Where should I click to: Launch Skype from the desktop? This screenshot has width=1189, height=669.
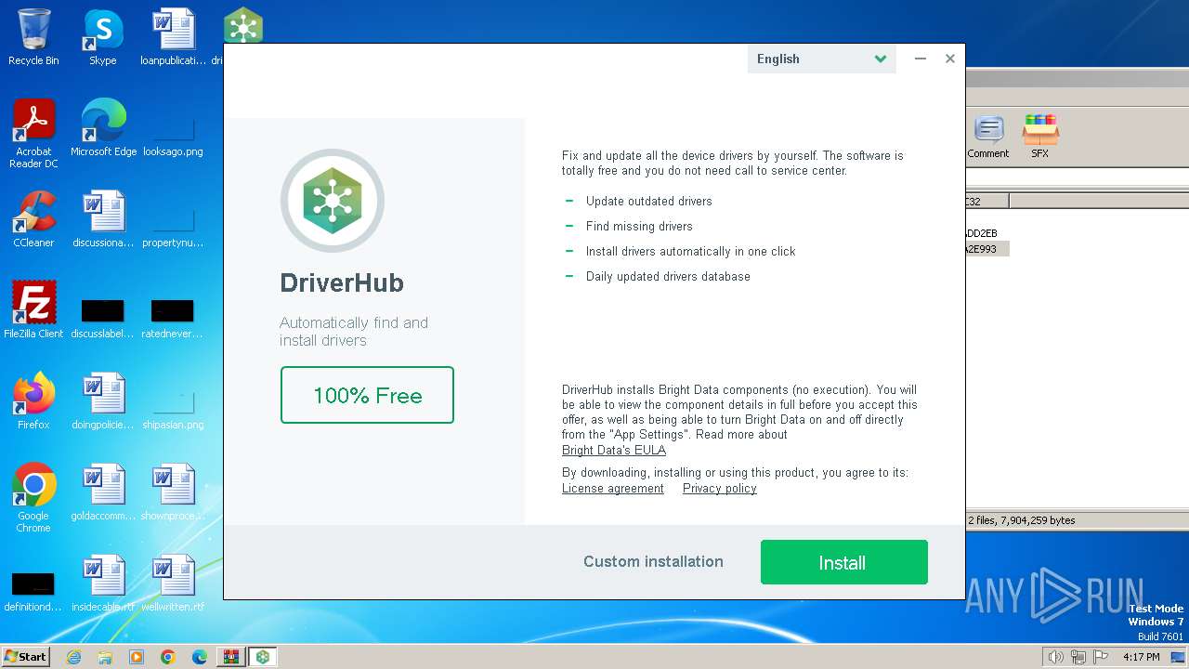tap(103, 37)
